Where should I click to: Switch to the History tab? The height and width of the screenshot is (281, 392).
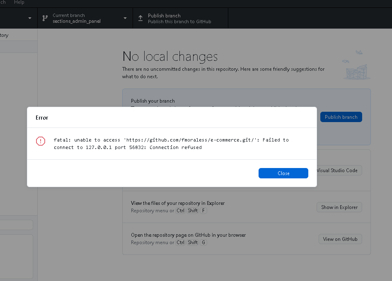tap(4, 35)
